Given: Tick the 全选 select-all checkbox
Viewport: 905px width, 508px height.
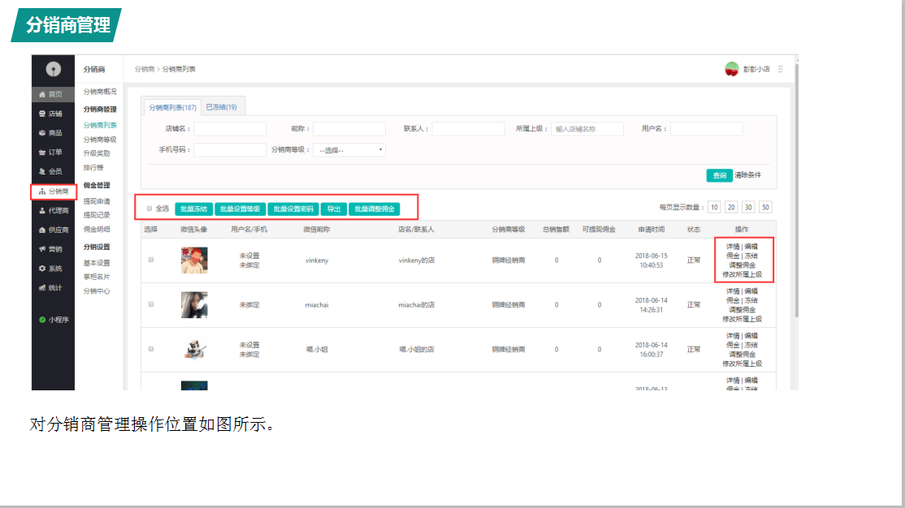Looking at the screenshot, I should [149, 209].
